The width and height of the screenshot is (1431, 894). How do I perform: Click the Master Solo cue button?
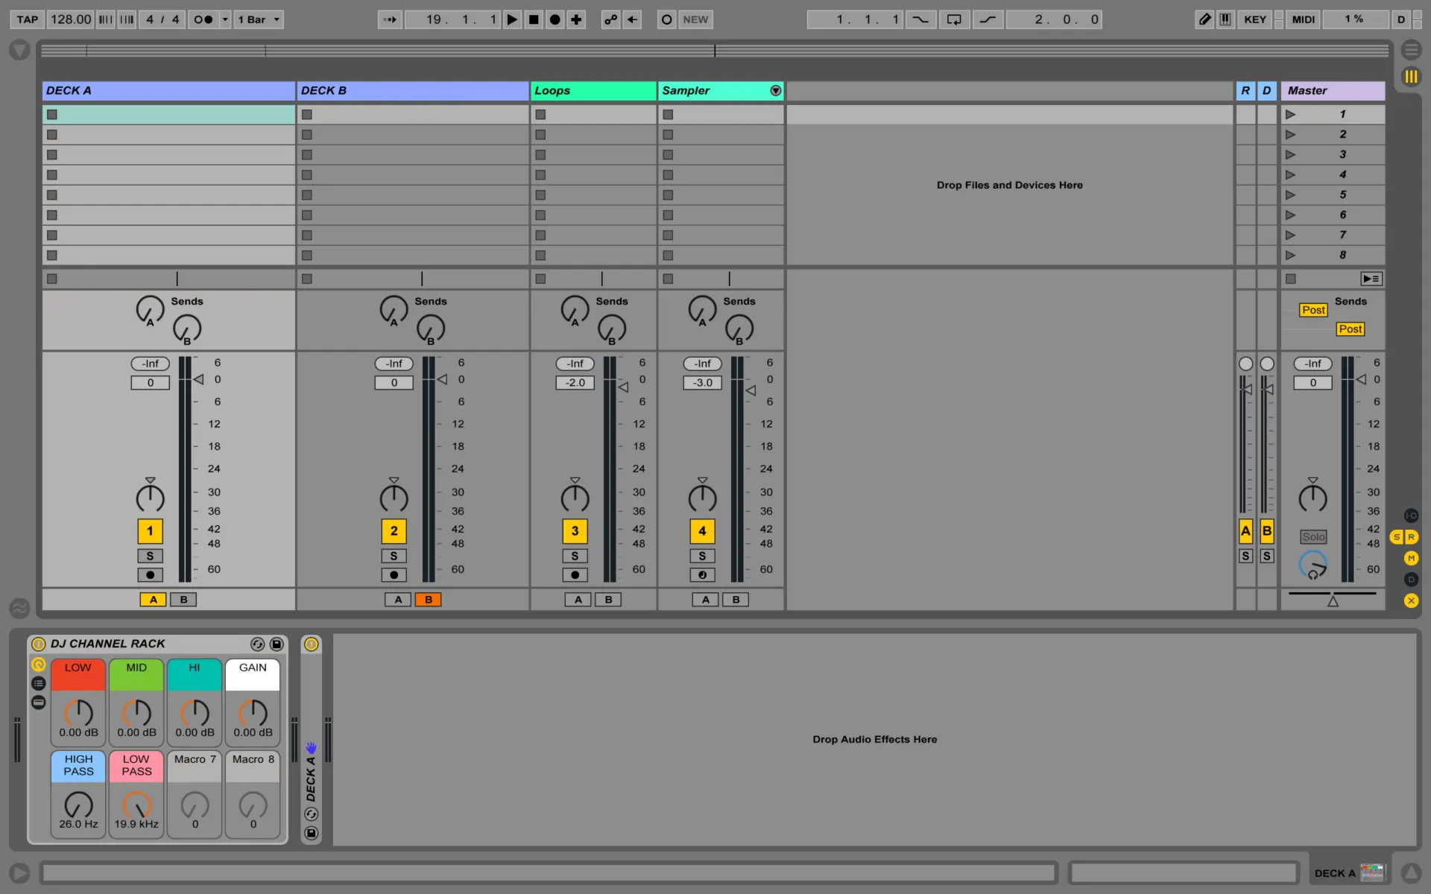pyautogui.click(x=1313, y=537)
